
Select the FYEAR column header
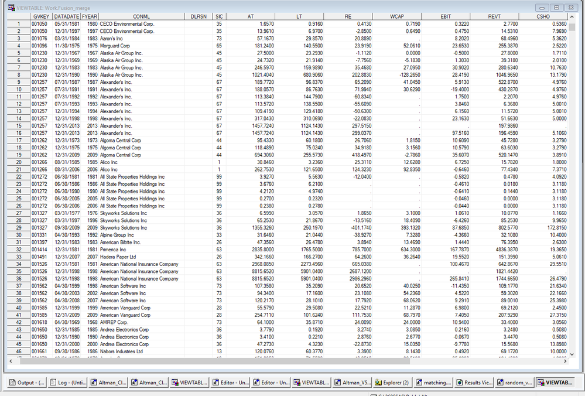tap(90, 16)
